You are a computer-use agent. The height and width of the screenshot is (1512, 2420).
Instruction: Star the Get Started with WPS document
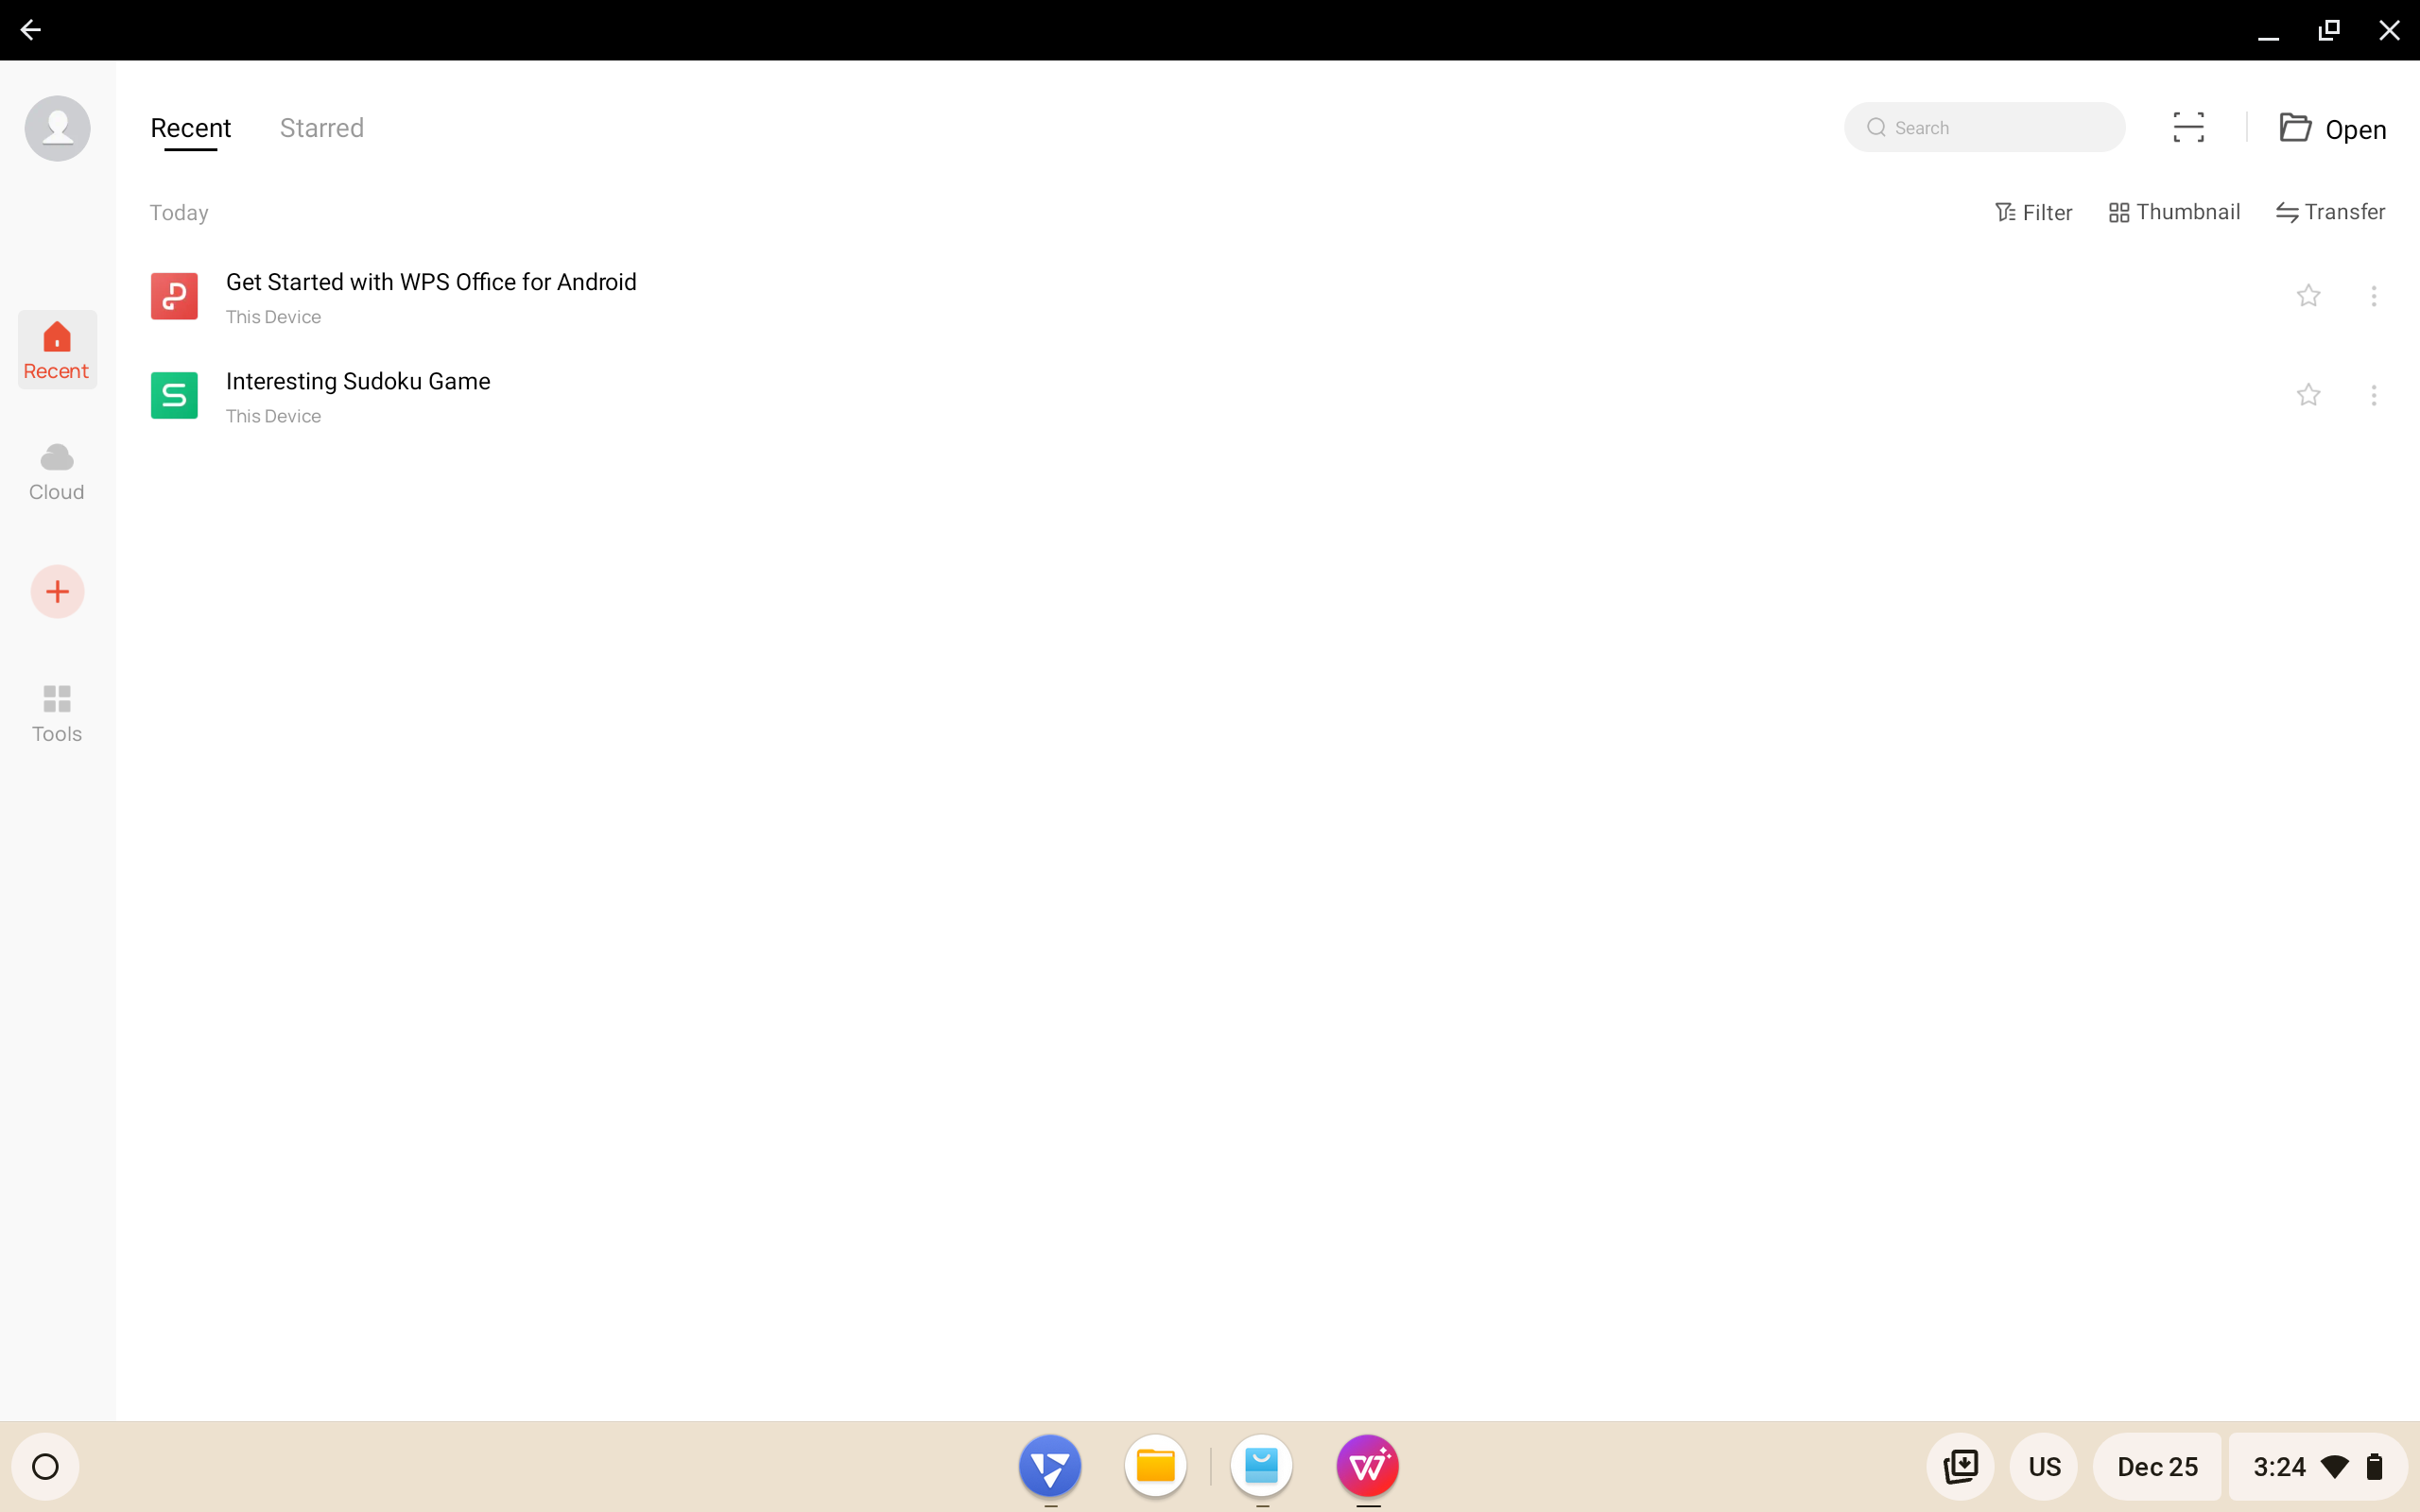(x=2308, y=296)
